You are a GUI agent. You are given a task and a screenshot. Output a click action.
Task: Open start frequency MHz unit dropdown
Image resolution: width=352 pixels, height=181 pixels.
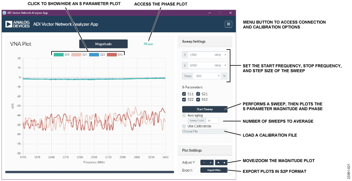(221, 55)
